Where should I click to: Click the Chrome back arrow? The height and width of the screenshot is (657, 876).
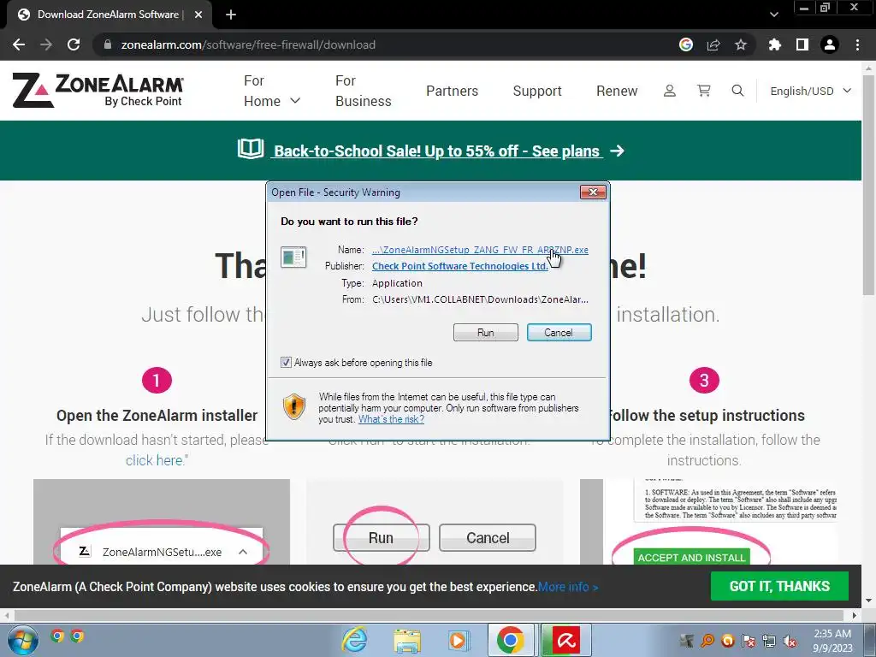click(x=19, y=44)
